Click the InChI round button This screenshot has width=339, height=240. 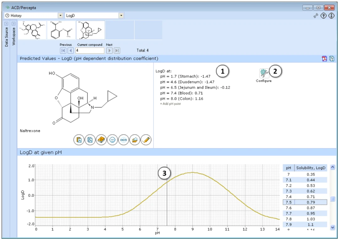click(123, 140)
